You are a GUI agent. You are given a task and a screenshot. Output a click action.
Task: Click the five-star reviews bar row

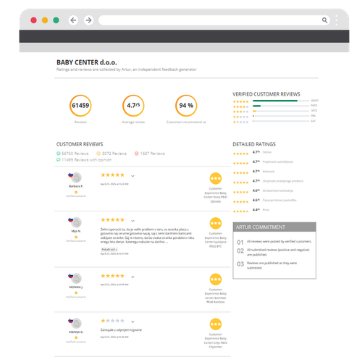click(275, 101)
